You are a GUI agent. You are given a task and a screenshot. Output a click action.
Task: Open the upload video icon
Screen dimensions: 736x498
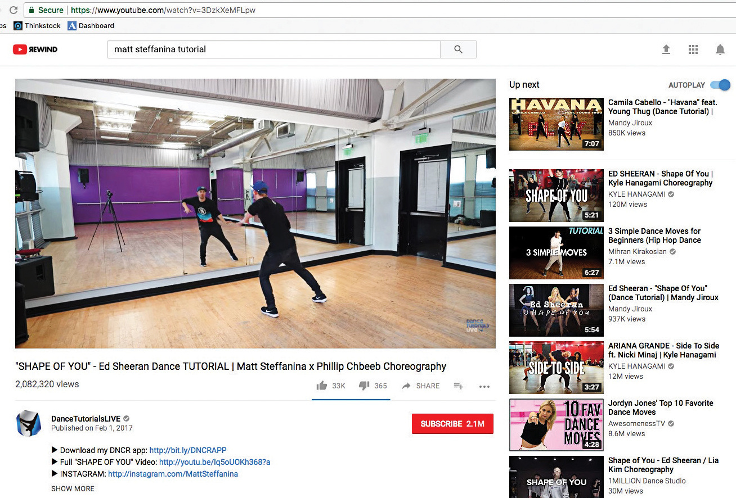coord(666,49)
